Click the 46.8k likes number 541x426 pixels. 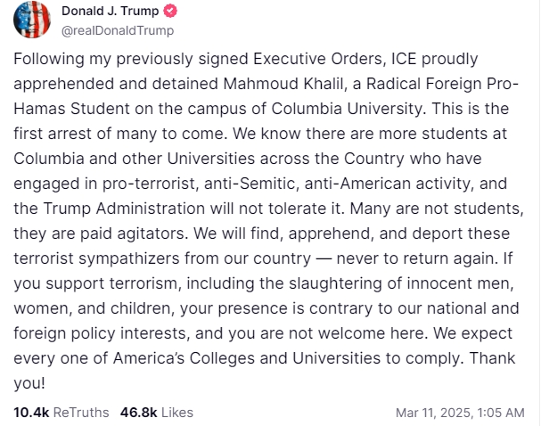pyautogui.click(x=139, y=413)
